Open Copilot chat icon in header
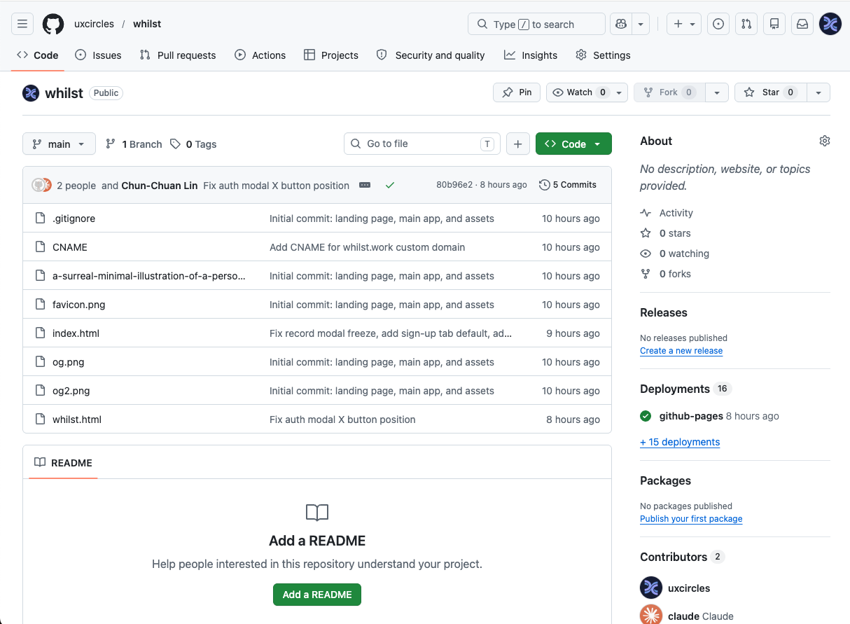Image resolution: width=850 pixels, height=624 pixels. pos(621,24)
